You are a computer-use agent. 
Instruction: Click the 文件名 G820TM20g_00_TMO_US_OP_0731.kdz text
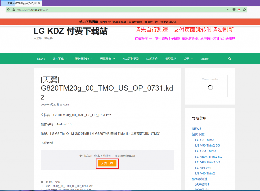pos(76,115)
